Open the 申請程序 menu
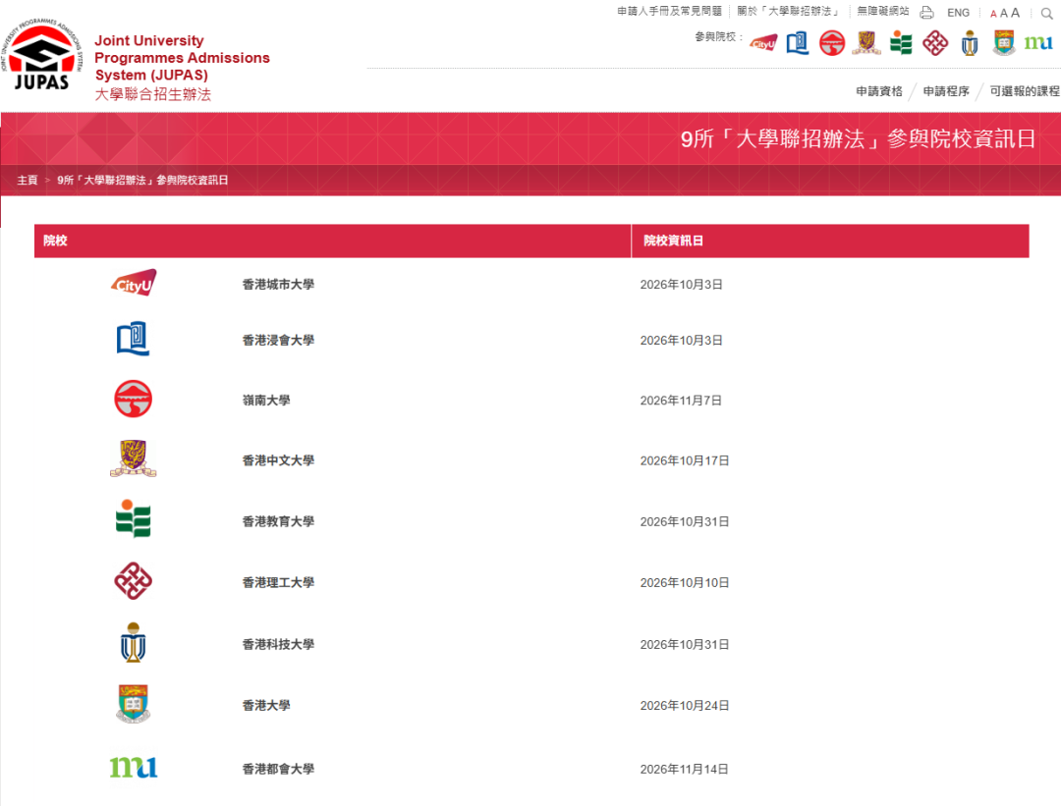Screen dimensions: 1061x806 (946, 91)
